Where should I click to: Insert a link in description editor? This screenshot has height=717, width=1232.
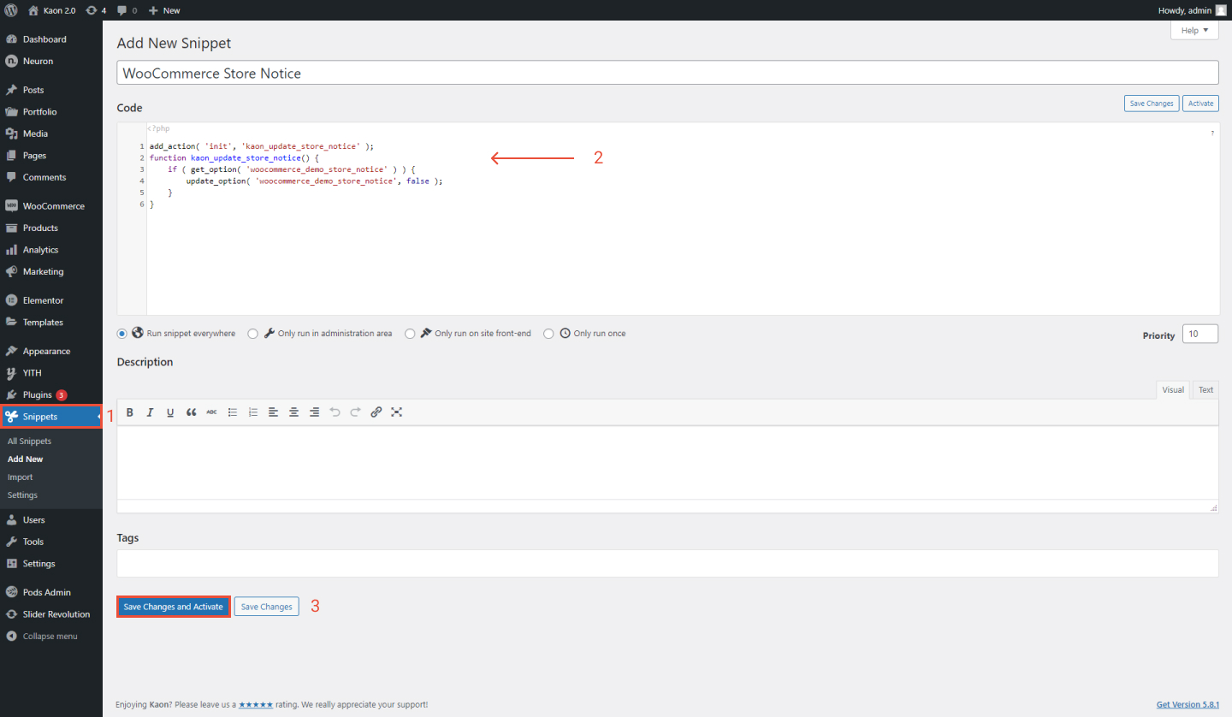coord(376,412)
